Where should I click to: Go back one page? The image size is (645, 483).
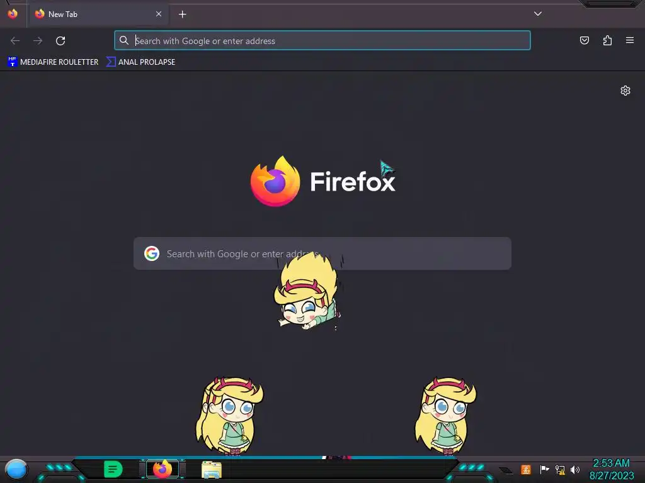[x=15, y=41]
